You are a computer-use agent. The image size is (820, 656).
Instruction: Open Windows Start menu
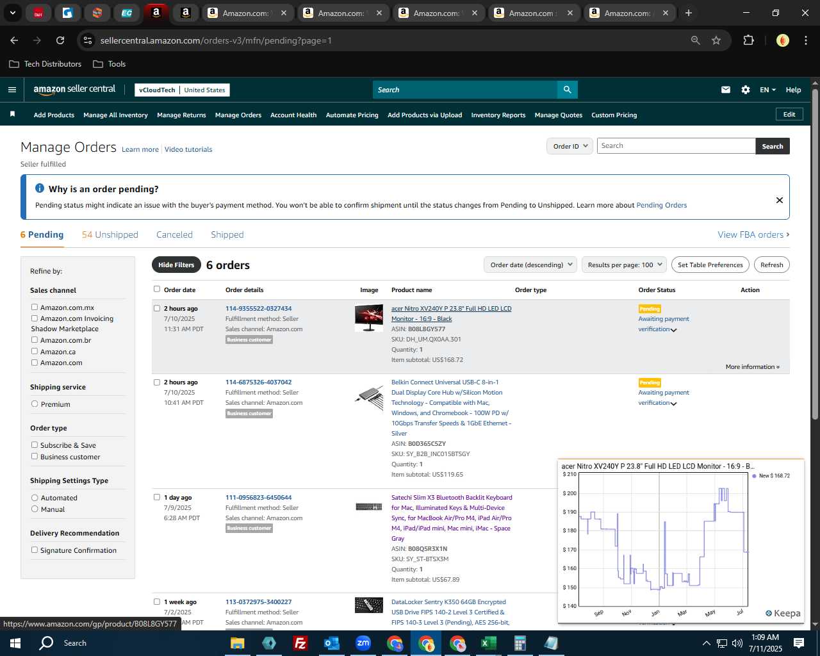[15, 643]
